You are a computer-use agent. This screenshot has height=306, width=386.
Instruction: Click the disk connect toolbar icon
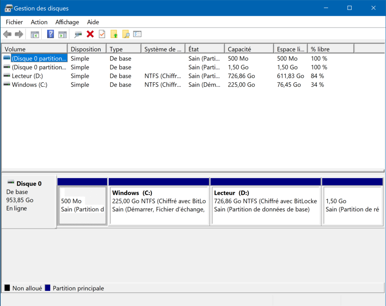point(78,34)
